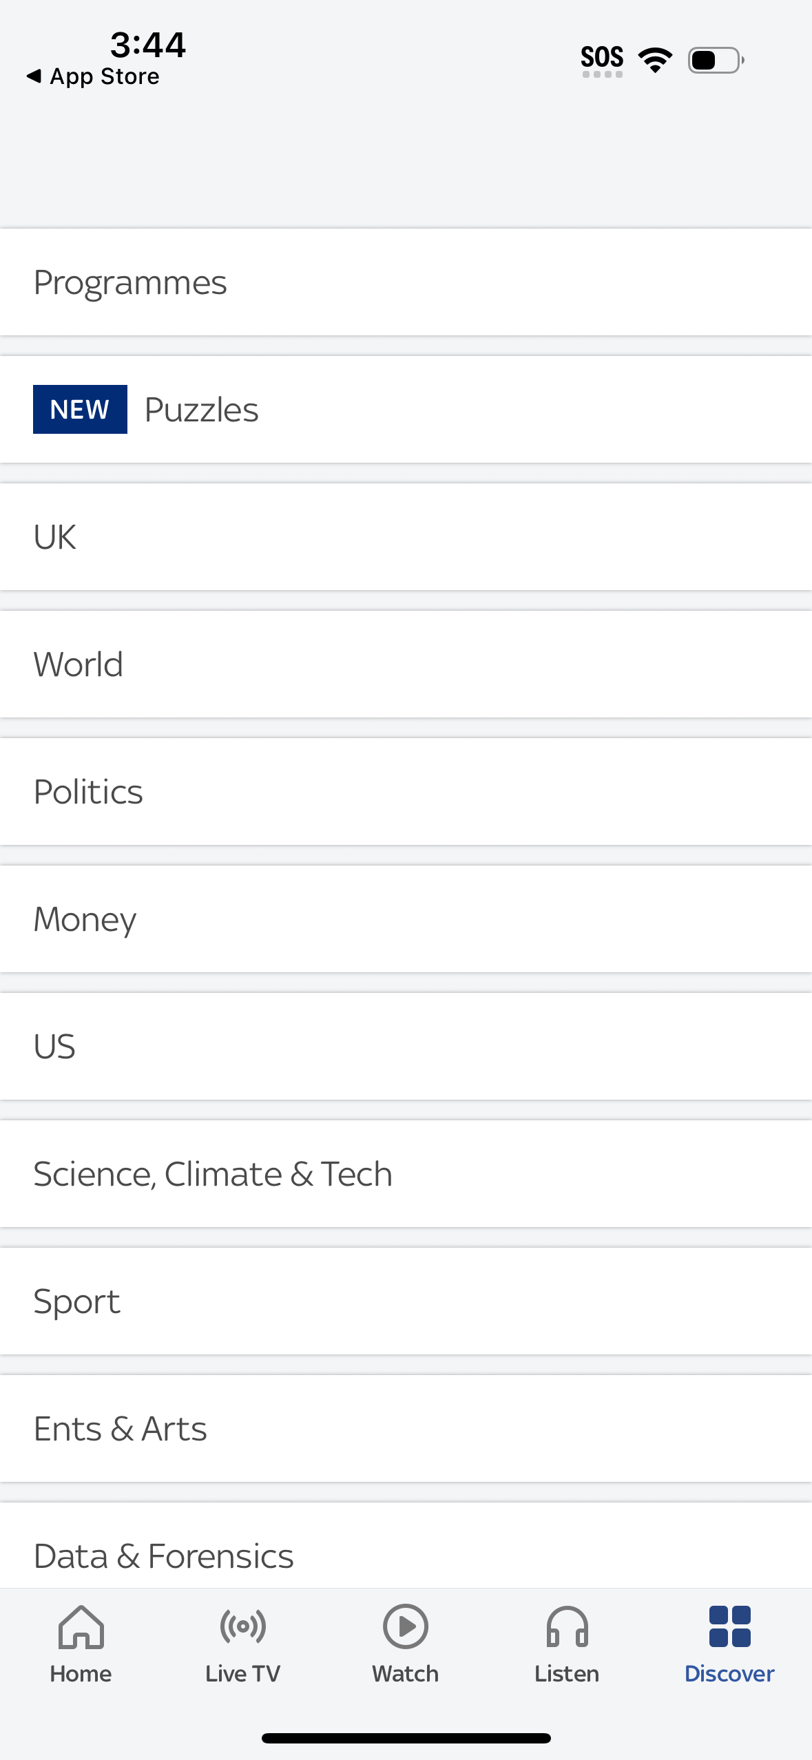Select the US news category
The width and height of the screenshot is (812, 1760).
click(x=55, y=1046)
